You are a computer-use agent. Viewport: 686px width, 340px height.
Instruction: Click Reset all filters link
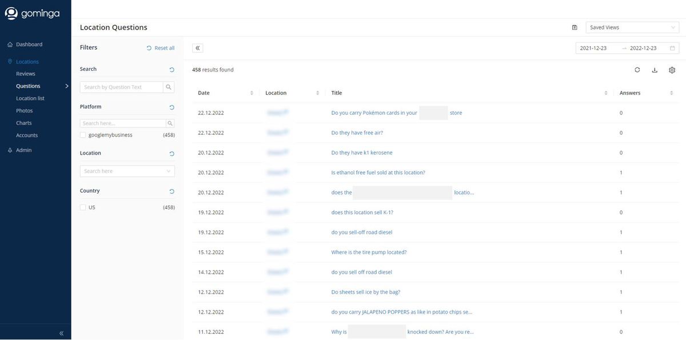(x=161, y=48)
